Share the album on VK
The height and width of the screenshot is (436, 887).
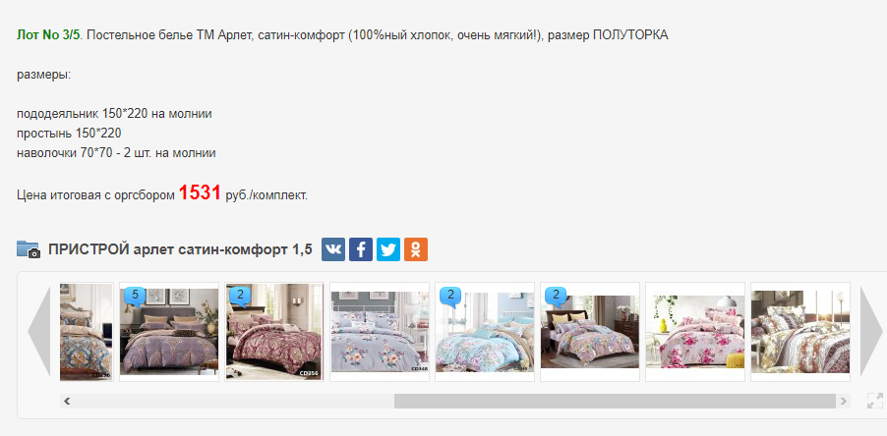pos(333,249)
